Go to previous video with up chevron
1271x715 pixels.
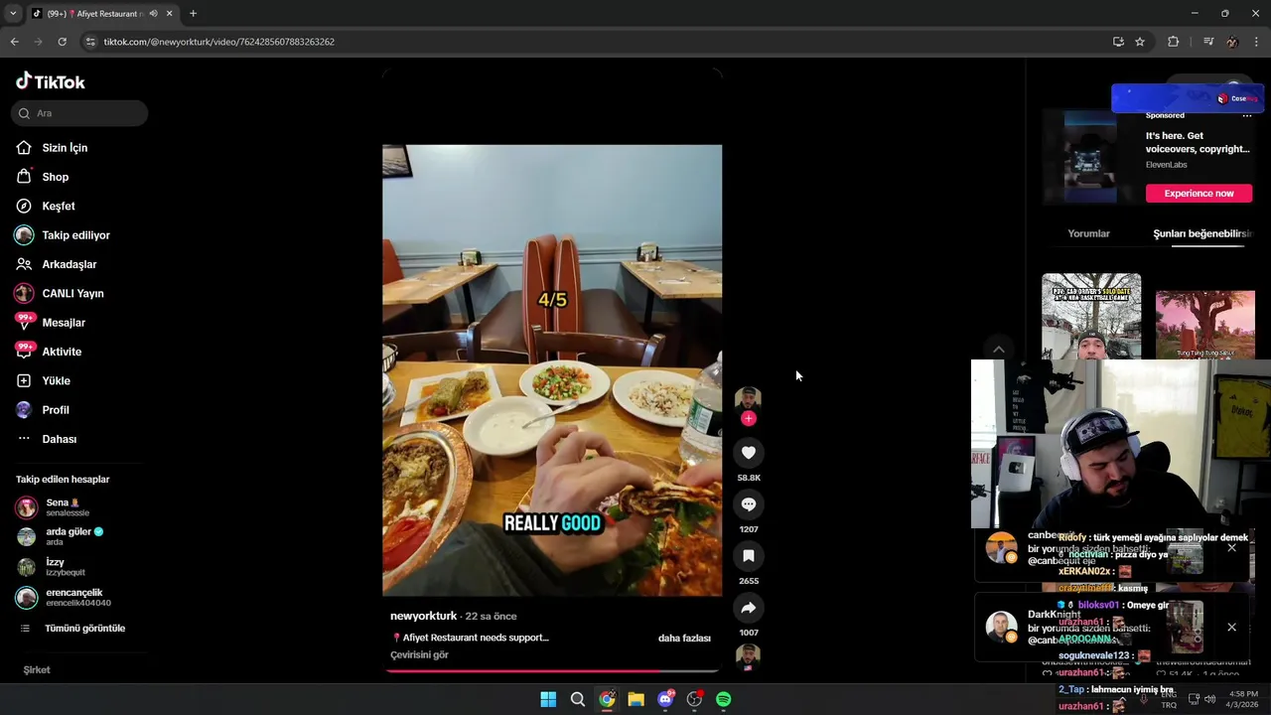(x=999, y=350)
